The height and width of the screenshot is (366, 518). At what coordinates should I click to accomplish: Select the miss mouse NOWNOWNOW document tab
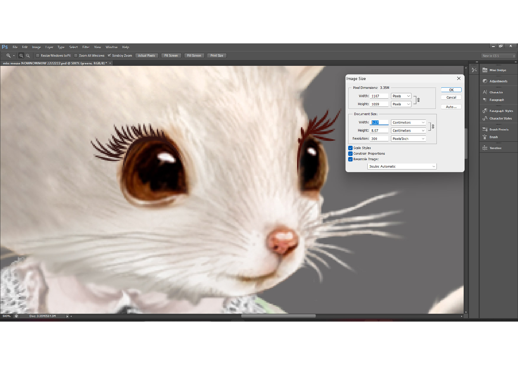point(55,63)
